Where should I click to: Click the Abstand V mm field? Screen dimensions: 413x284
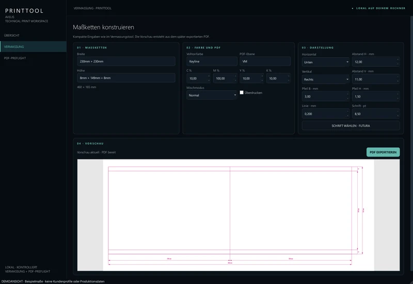(376, 79)
